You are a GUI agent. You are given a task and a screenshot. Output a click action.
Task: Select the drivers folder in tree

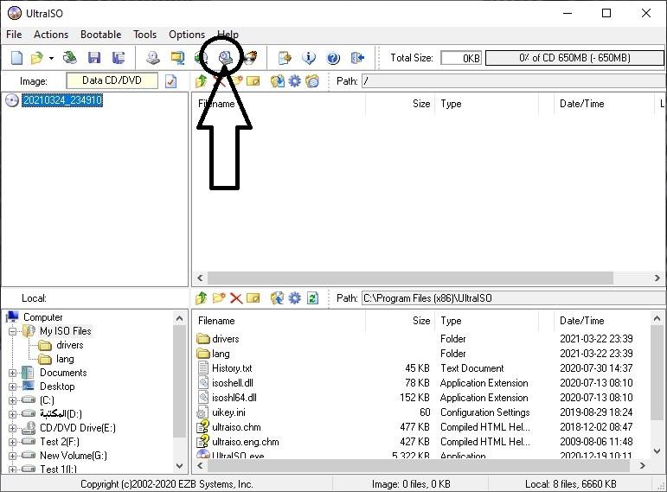(69, 345)
